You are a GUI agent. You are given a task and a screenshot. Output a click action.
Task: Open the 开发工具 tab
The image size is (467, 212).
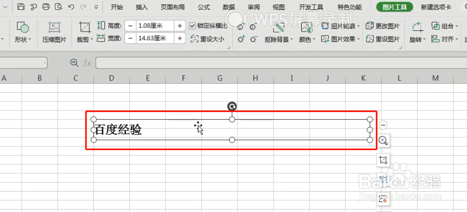click(x=311, y=7)
